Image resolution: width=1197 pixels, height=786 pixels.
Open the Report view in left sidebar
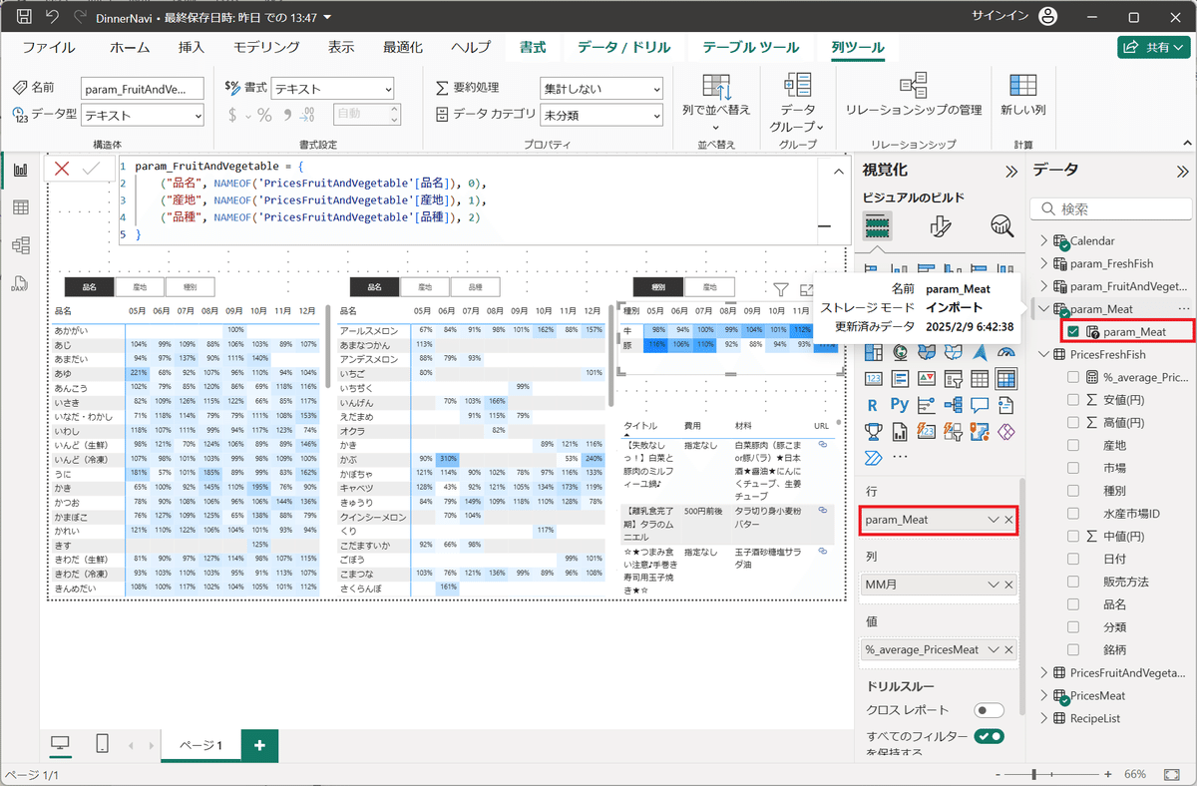click(x=20, y=171)
